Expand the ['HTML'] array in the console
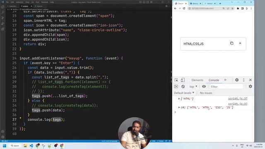 pos(179,99)
